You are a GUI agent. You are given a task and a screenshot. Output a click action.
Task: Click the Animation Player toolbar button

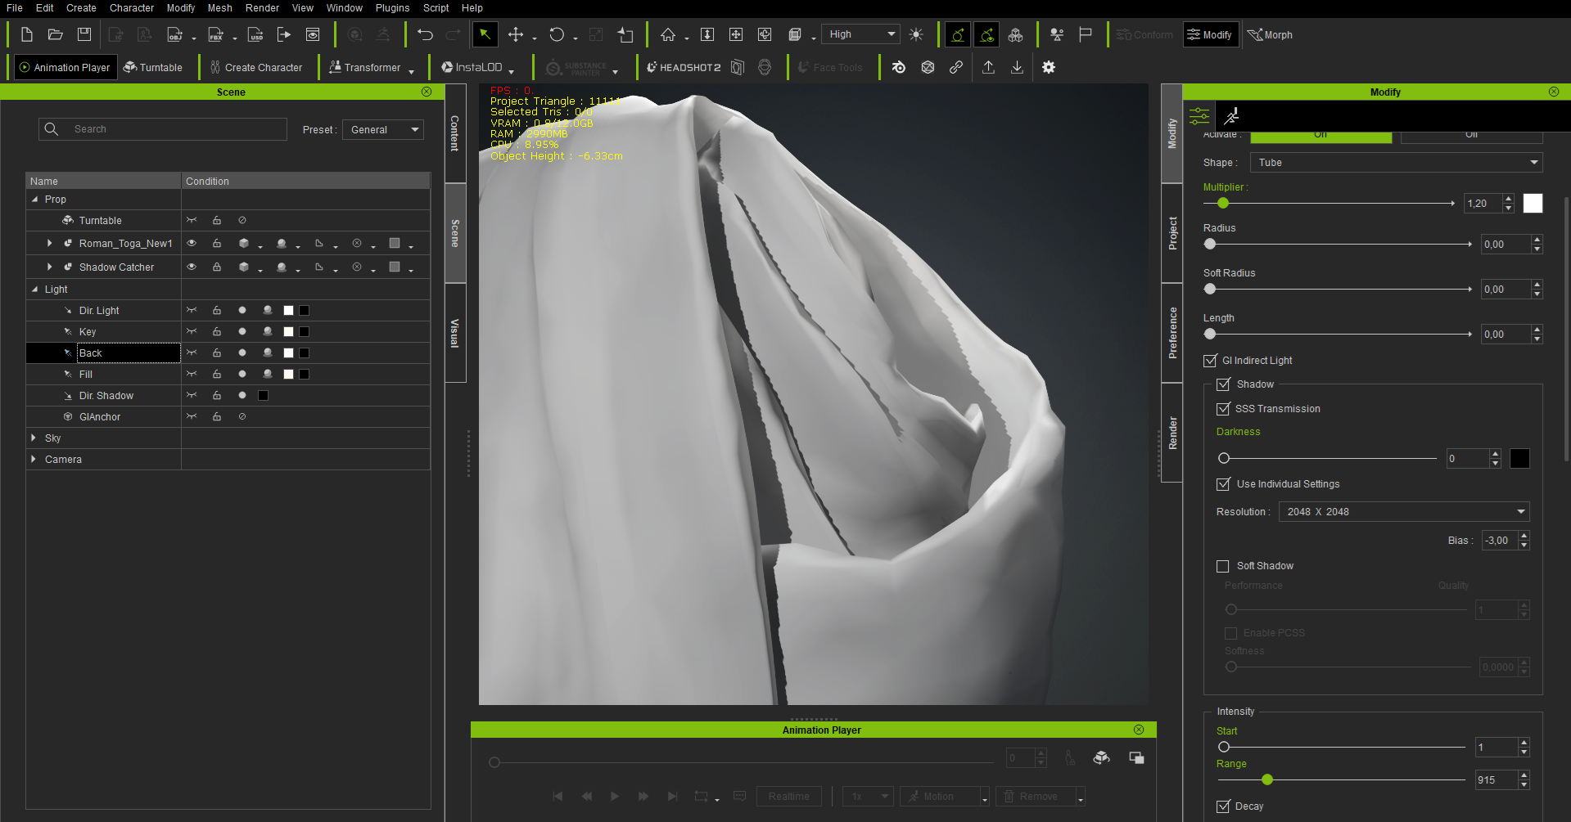tap(65, 67)
